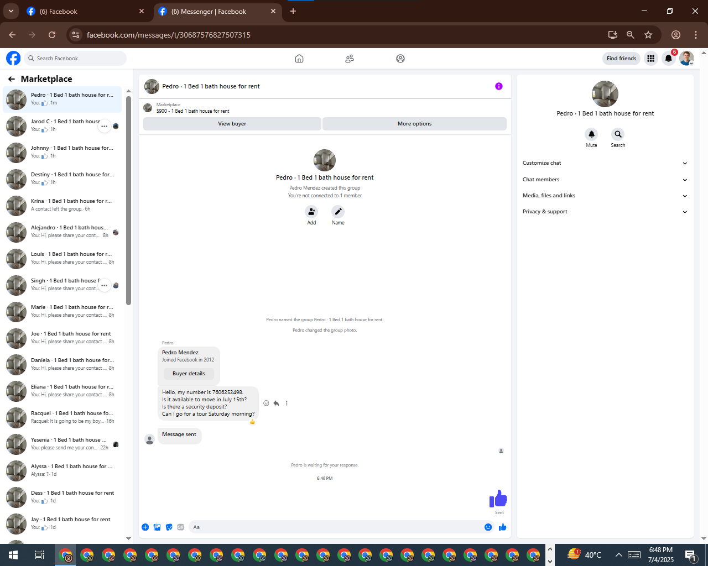Open the Facebook menu grid
708x566 pixels.
click(x=650, y=59)
